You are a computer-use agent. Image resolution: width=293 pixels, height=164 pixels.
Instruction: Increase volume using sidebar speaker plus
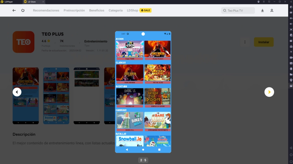tap(291, 18)
